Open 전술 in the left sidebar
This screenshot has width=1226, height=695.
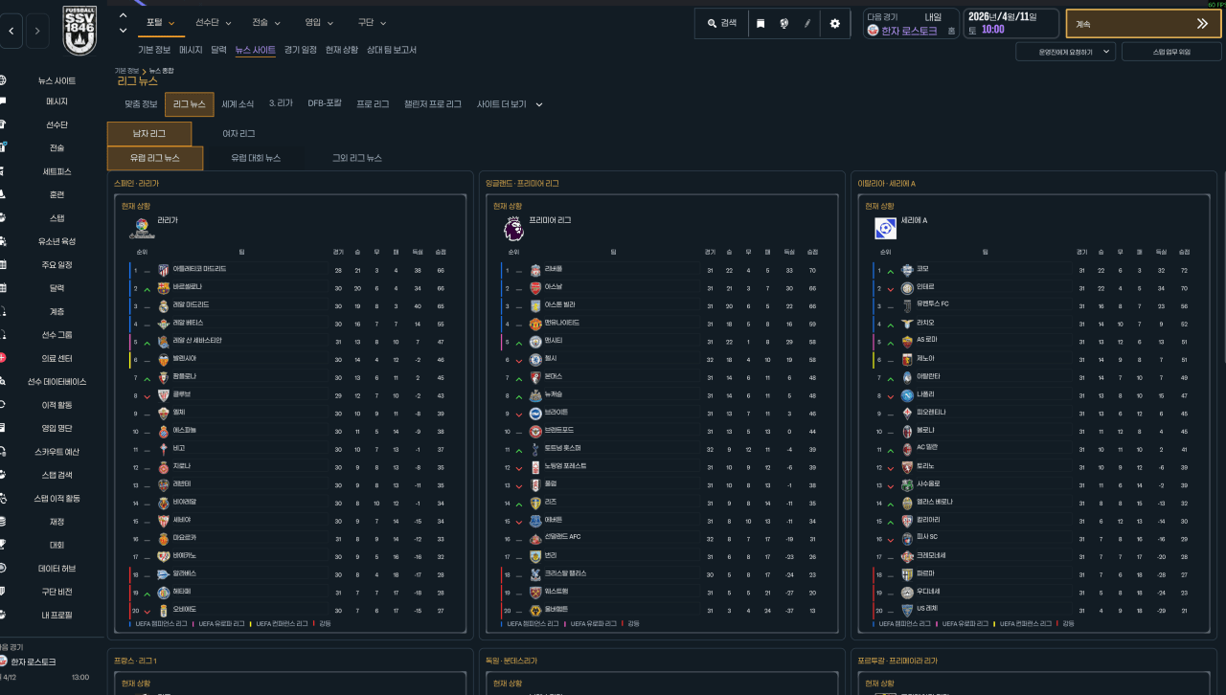pyautogui.click(x=57, y=148)
